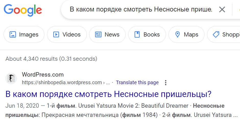Switch to the Books results tab
This screenshot has width=240, height=124.
pyautogui.click(x=147, y=34)
